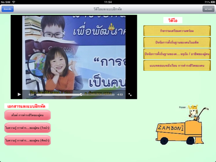This screenshot has width=216, height=162.
Task: Click the Zamboni cartoon image
Action: [182, 125]
